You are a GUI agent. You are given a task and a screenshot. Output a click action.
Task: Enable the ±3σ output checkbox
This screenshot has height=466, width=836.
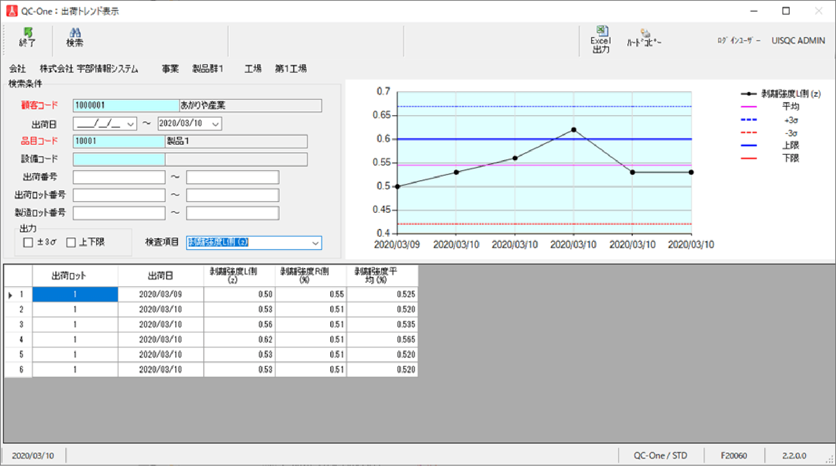(28, 242)
